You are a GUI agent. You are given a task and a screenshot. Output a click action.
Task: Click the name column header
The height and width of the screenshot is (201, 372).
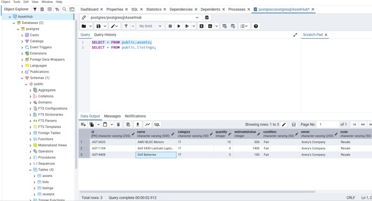click(156, 134)
